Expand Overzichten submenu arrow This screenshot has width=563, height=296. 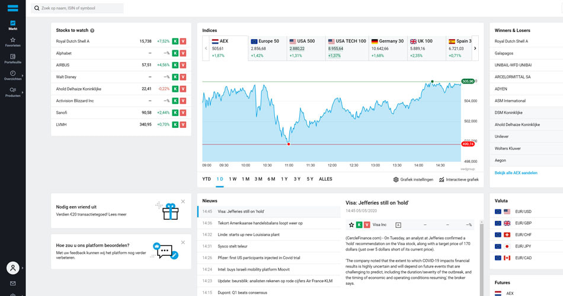coord(23,76)
